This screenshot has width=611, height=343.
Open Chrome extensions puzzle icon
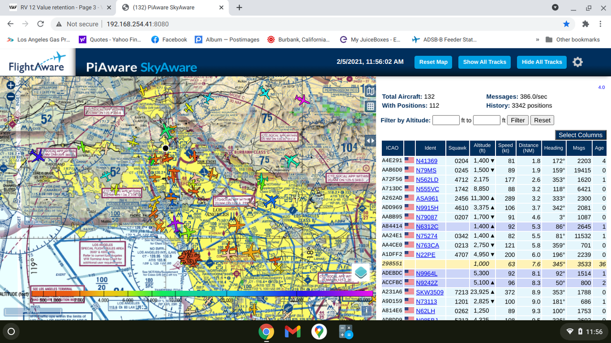click(x=586, y=24)
